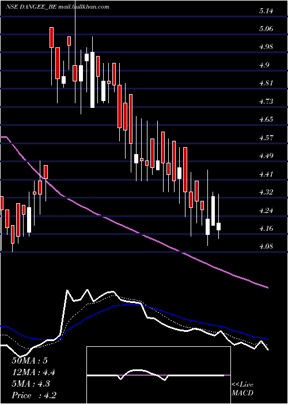Image resolution: width=288 pixels, height=404 pixels.
Task: Click the 50MA : 5 readout
Action: coord(29,361)
